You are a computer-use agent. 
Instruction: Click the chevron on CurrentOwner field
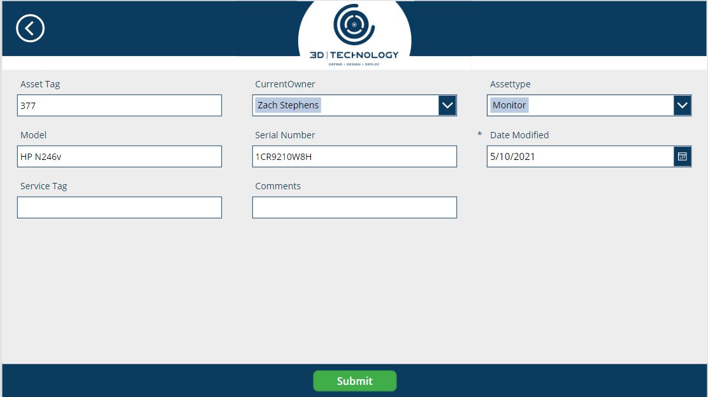coord(449,105)
